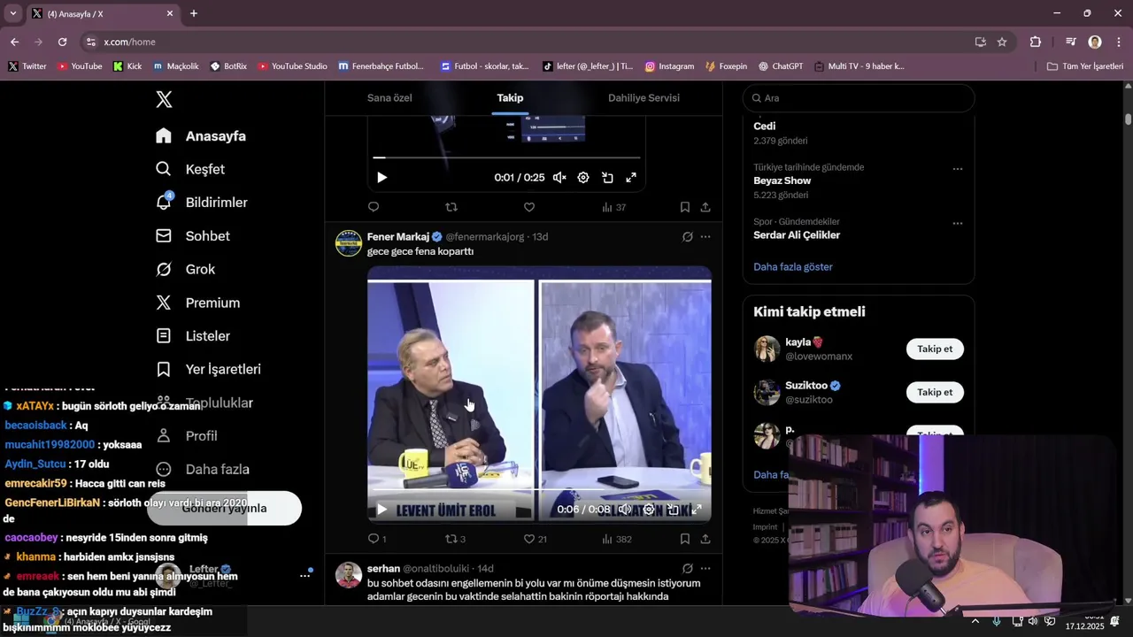Open Fener Markaj account name link
The height and width of the screenshot is (637, 1133).
tap(398, 237)
